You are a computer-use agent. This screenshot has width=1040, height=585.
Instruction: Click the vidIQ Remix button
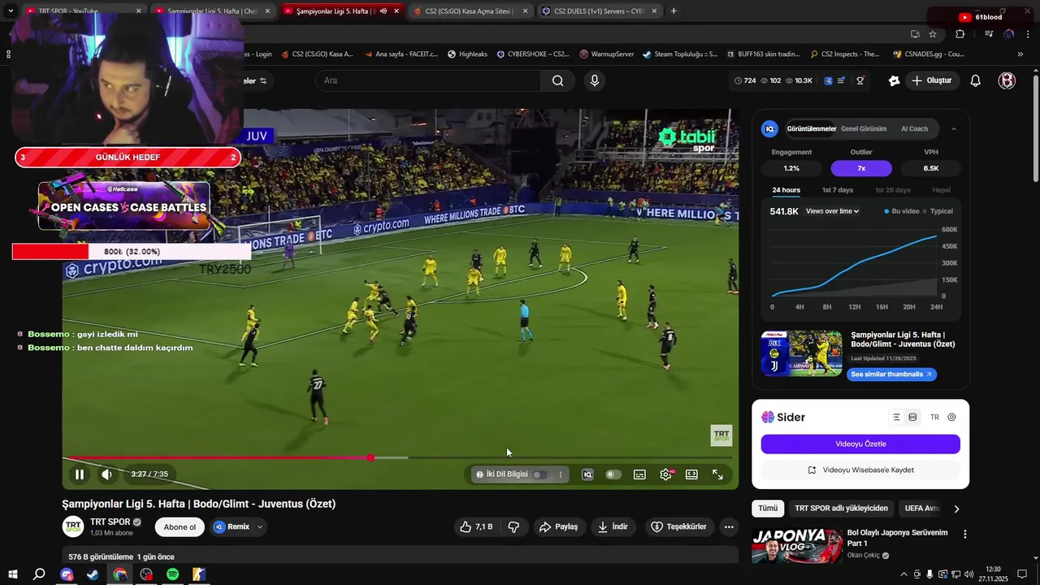pyautogui.click(x=232, y=526)
